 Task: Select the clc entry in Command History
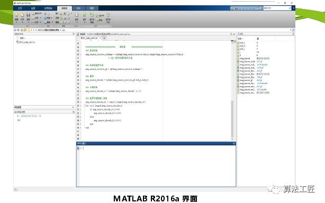tap(19, 120)
